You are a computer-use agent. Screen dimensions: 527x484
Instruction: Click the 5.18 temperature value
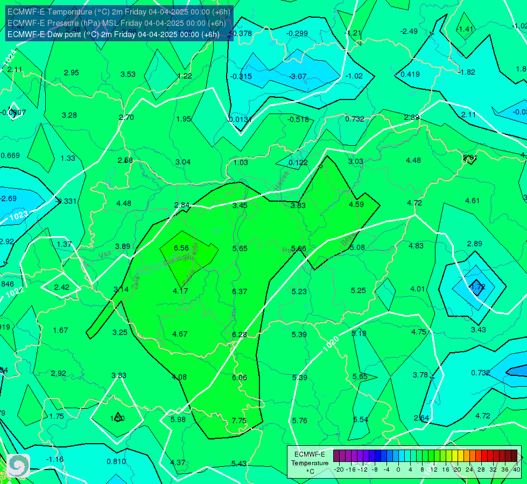pyautogui.click(x=359, y=333)
